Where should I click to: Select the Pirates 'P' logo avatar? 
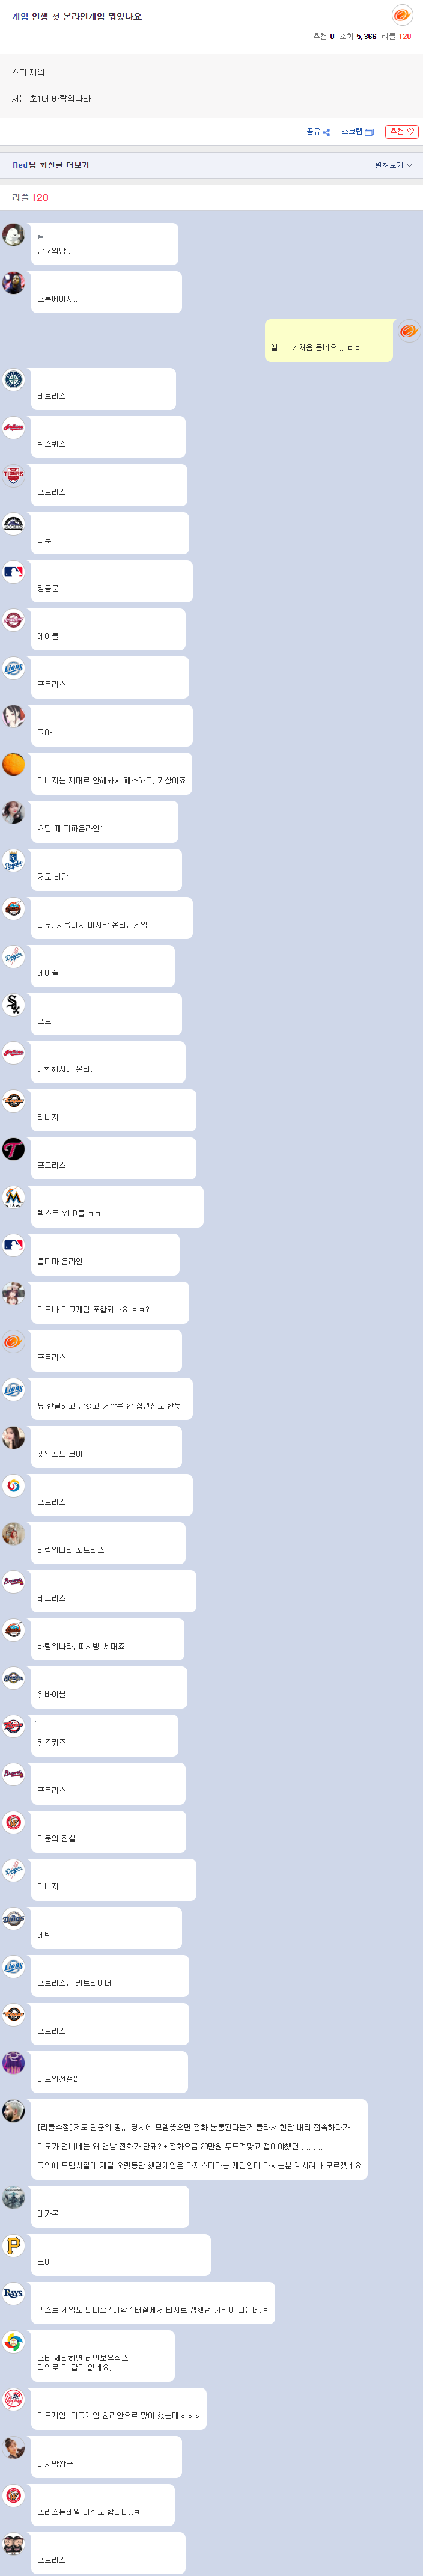coord(13,2245)
